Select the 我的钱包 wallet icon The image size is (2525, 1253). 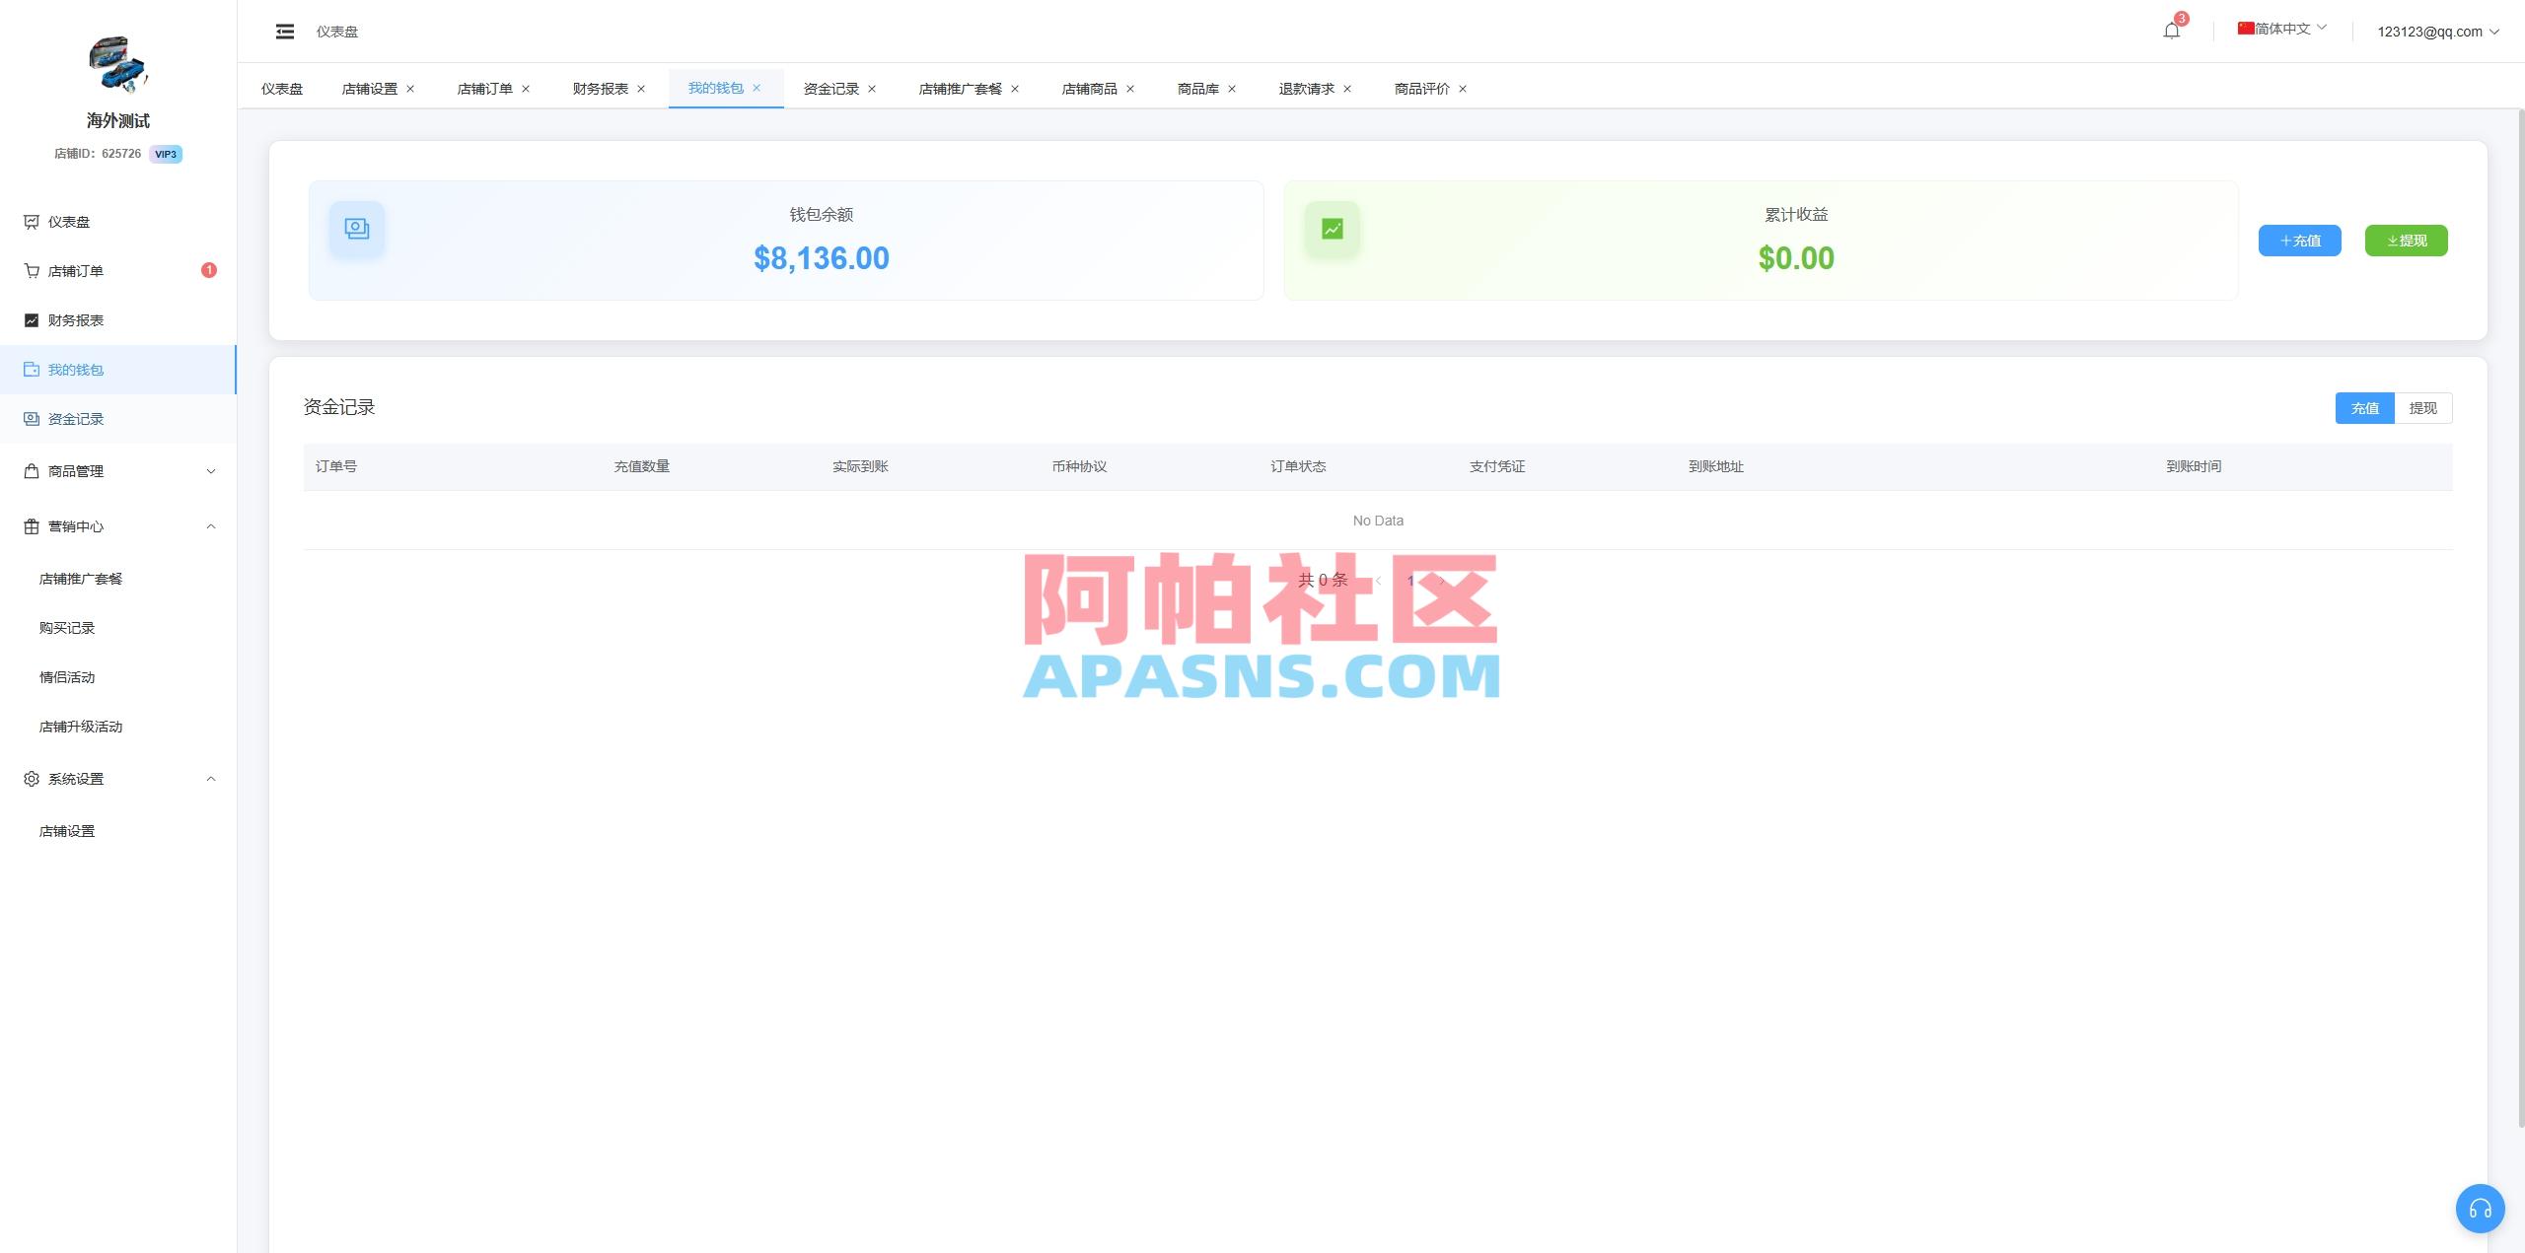pyautogui.click(x=31, y=369)
